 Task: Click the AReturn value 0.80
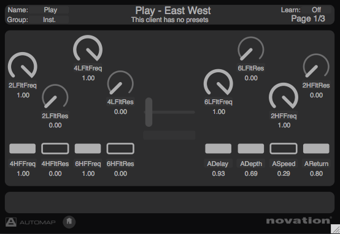[x=316, y=173]
